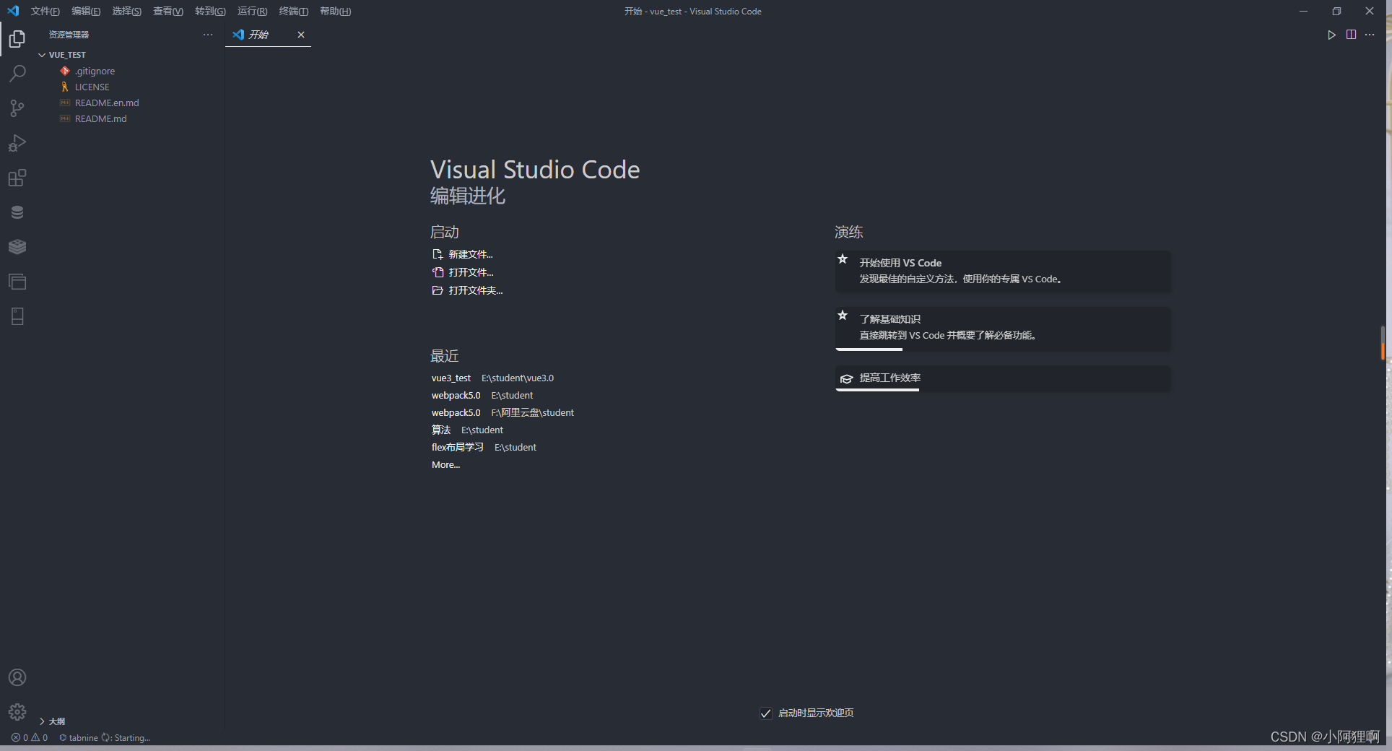Open the 选择(S) menu
The image size is (1392, 751).
coord(127,11)
